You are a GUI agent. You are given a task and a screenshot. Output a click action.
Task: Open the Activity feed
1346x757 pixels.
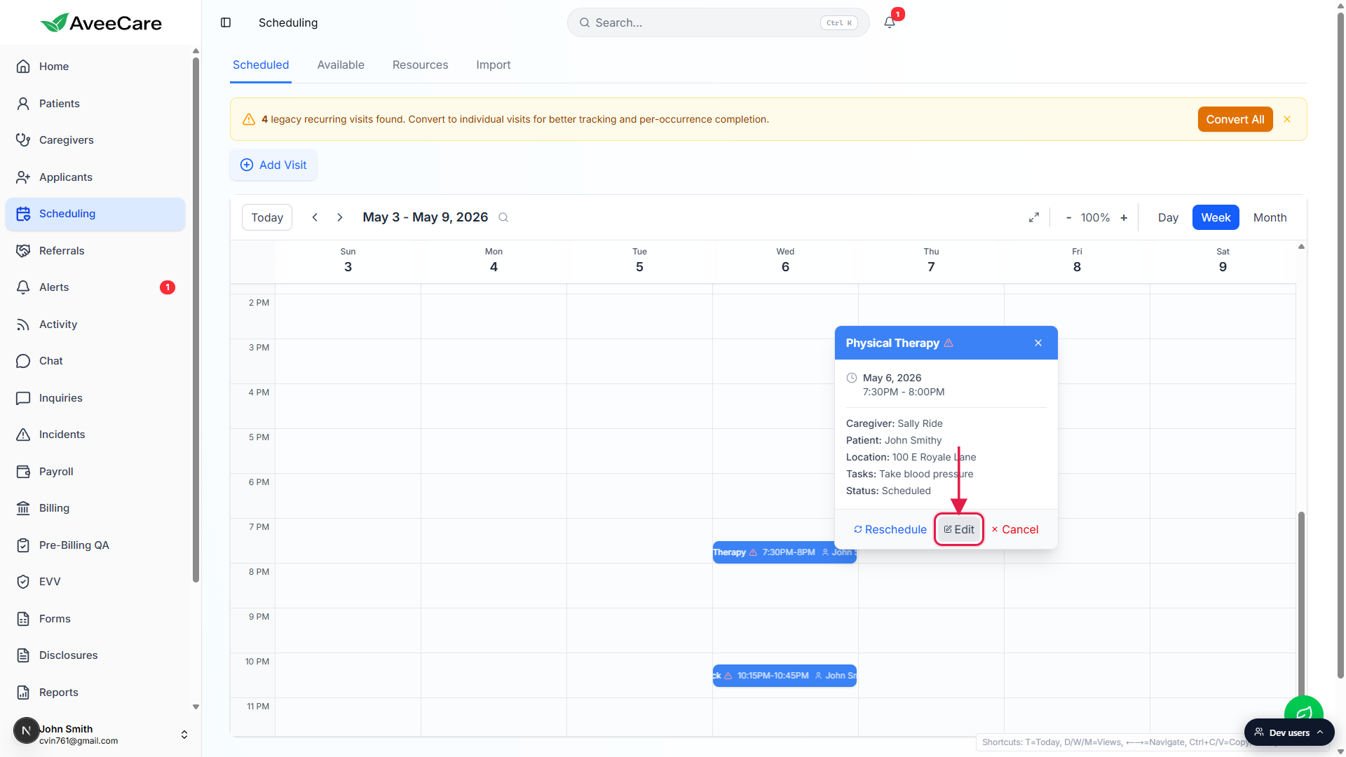click(x=95, y=325)
